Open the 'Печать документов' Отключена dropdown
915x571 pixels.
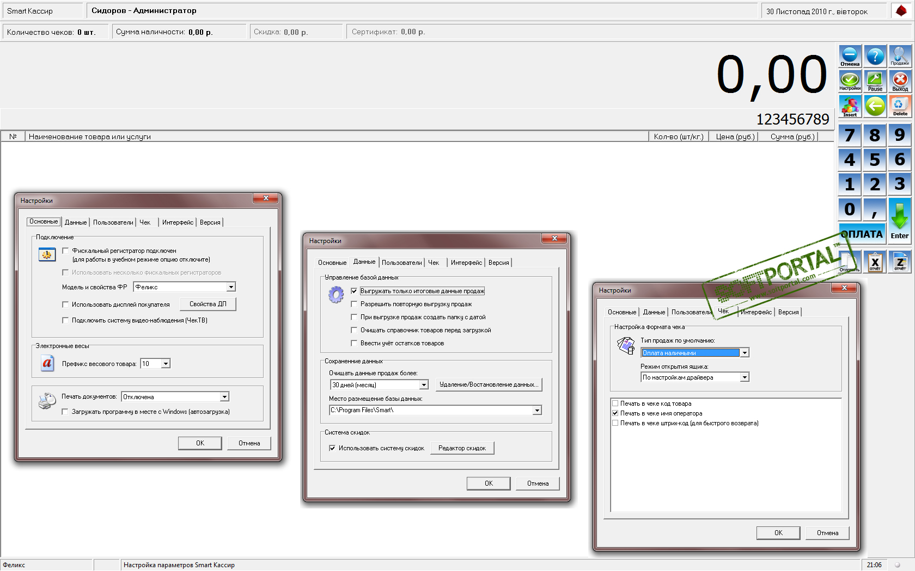pyautogui.click(x=224, y=397)
